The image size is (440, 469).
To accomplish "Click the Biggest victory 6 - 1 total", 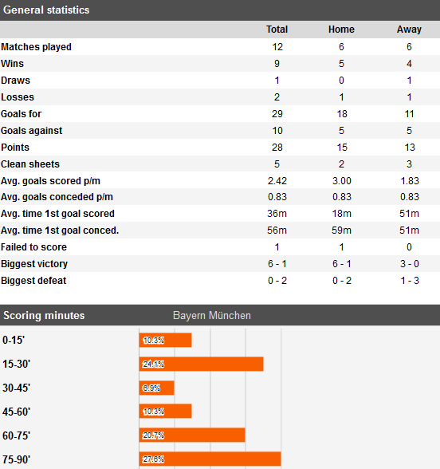I will [277, 264].
